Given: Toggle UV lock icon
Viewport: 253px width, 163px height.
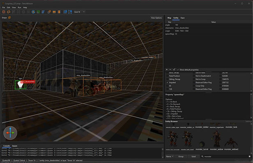Looking at the screenshot, I should click(70, 12).
